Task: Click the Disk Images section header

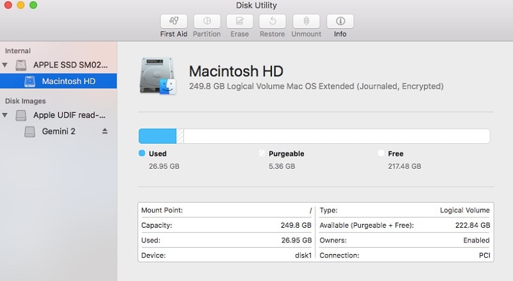Action: (x=25, y=101)
